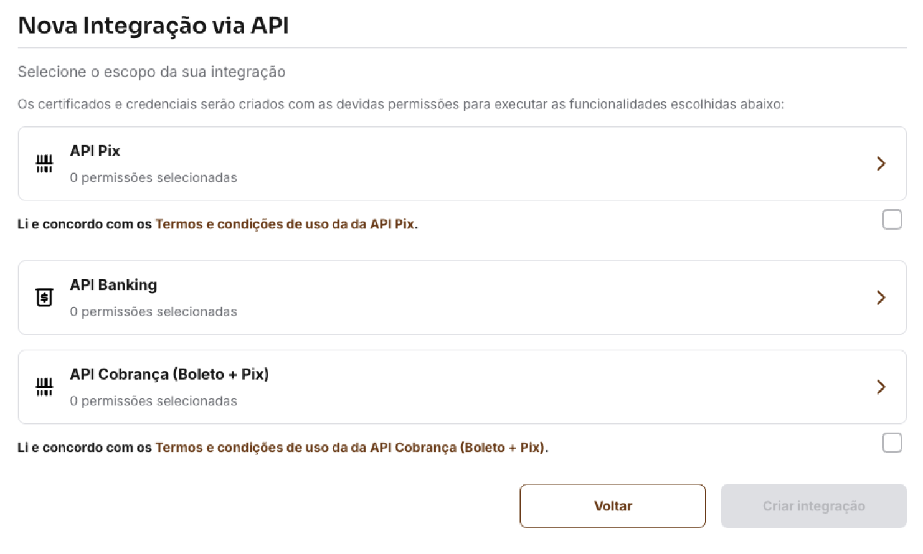Image resolution: width=923 pixels, height=554 pixels.
Task: Click the Criar integração button
Action: point(813,506)
